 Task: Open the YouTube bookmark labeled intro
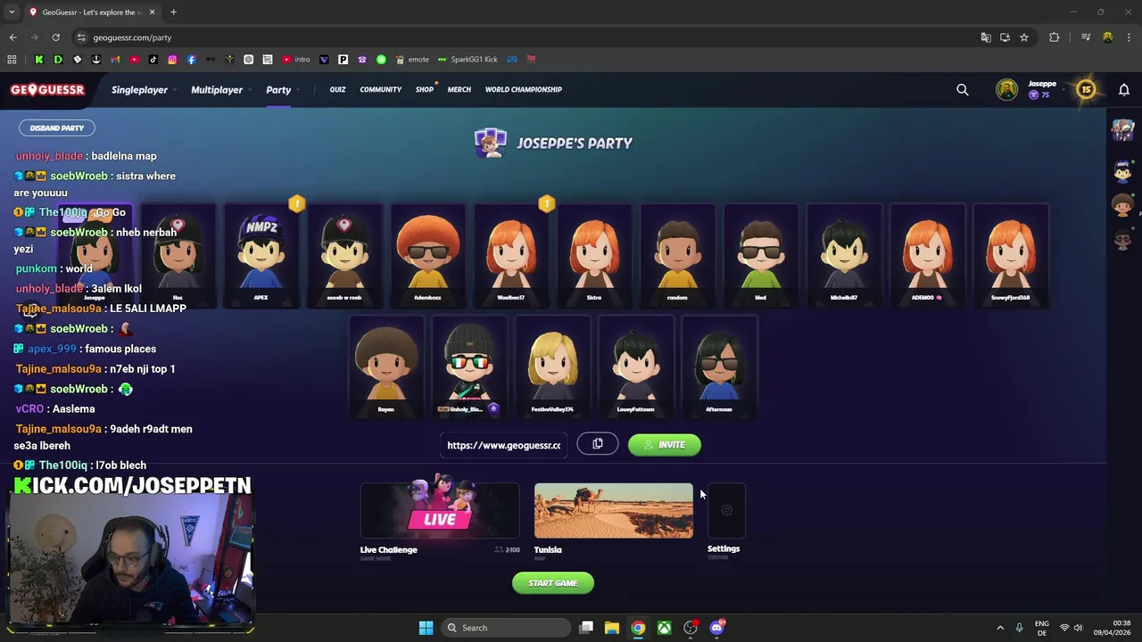click(296, 59)
